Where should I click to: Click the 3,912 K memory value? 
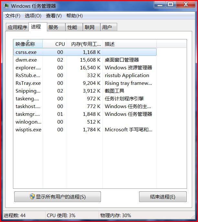pos(92,91)
